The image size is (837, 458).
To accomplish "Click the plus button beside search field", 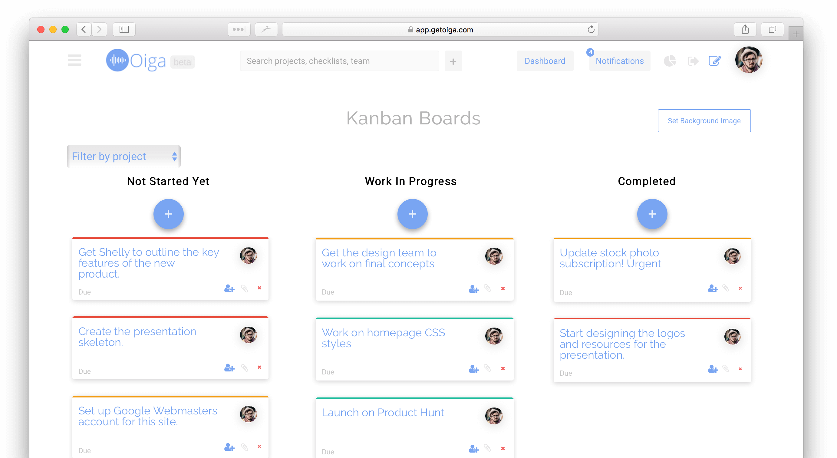I will (453, 61).
